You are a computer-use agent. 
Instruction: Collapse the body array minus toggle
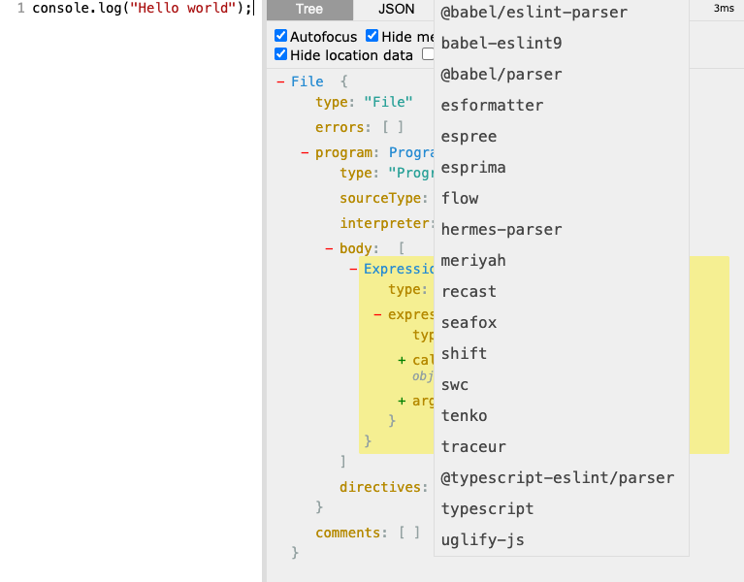pos(329,249)
